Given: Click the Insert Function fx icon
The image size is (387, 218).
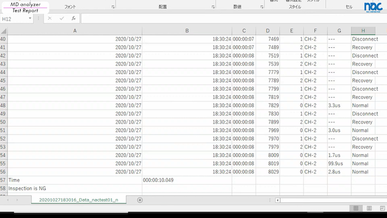Looking at the screenshot, I should tap(73, 18).
